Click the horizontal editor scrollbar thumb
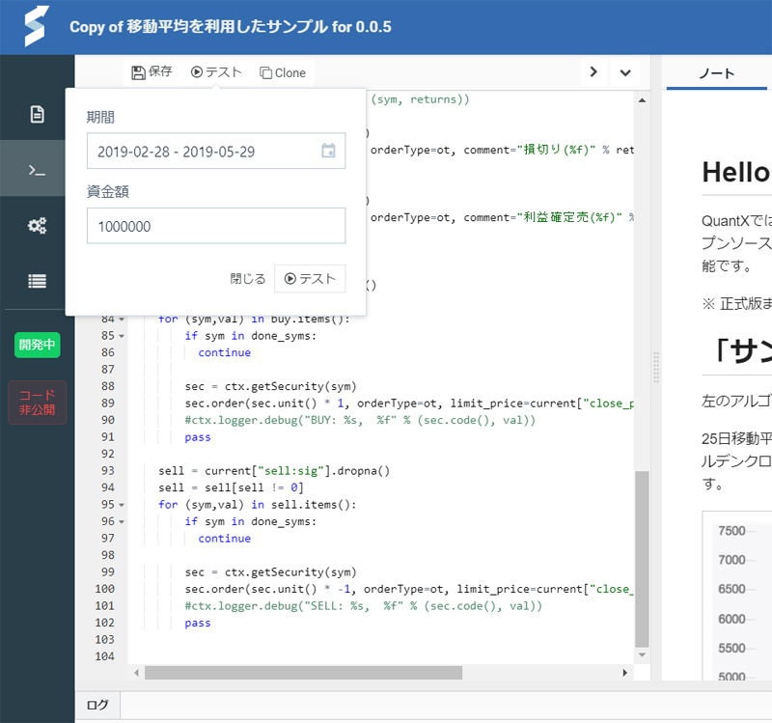772x723 pixels. [303, 673]
